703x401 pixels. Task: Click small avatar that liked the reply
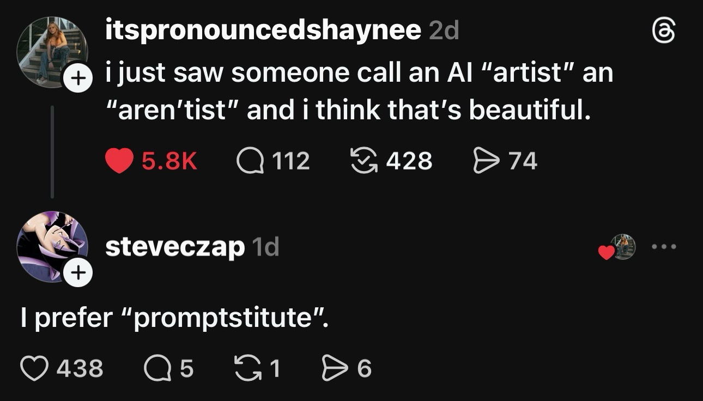click(623, 247)
